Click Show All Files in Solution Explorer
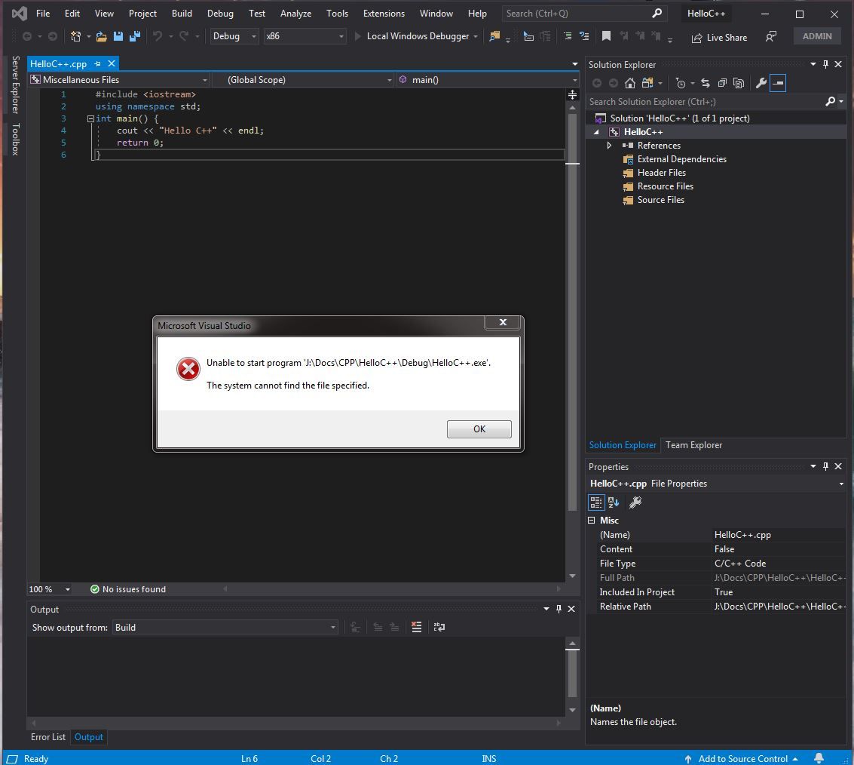The width and height of the screenshot is (854, 765). (739, 83)
